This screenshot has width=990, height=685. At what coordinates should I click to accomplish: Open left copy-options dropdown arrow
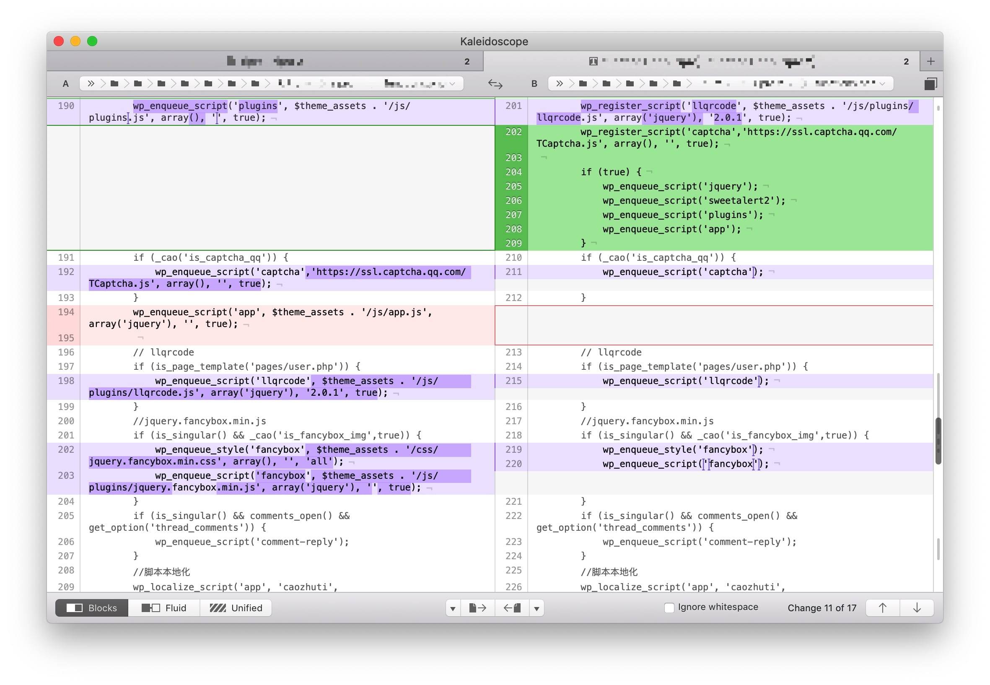tap(453, 608)
